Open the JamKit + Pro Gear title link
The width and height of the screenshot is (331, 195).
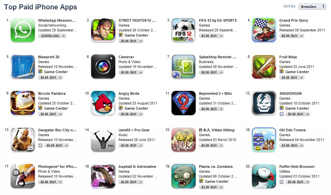134,130
